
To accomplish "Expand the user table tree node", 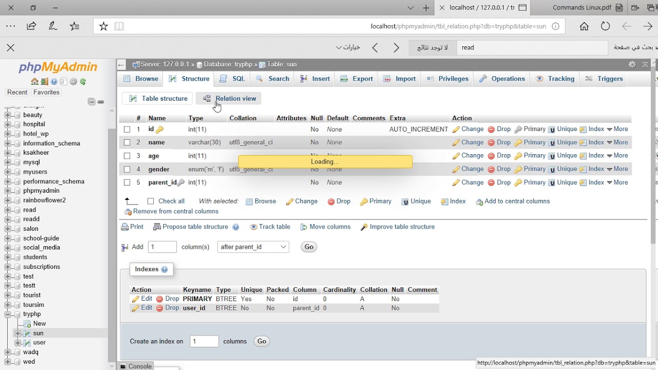I will [17, 342].
